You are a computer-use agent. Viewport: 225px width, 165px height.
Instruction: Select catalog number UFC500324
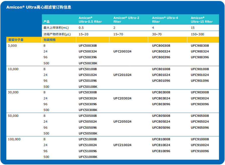pyautogui.click(x=88, y=51)
